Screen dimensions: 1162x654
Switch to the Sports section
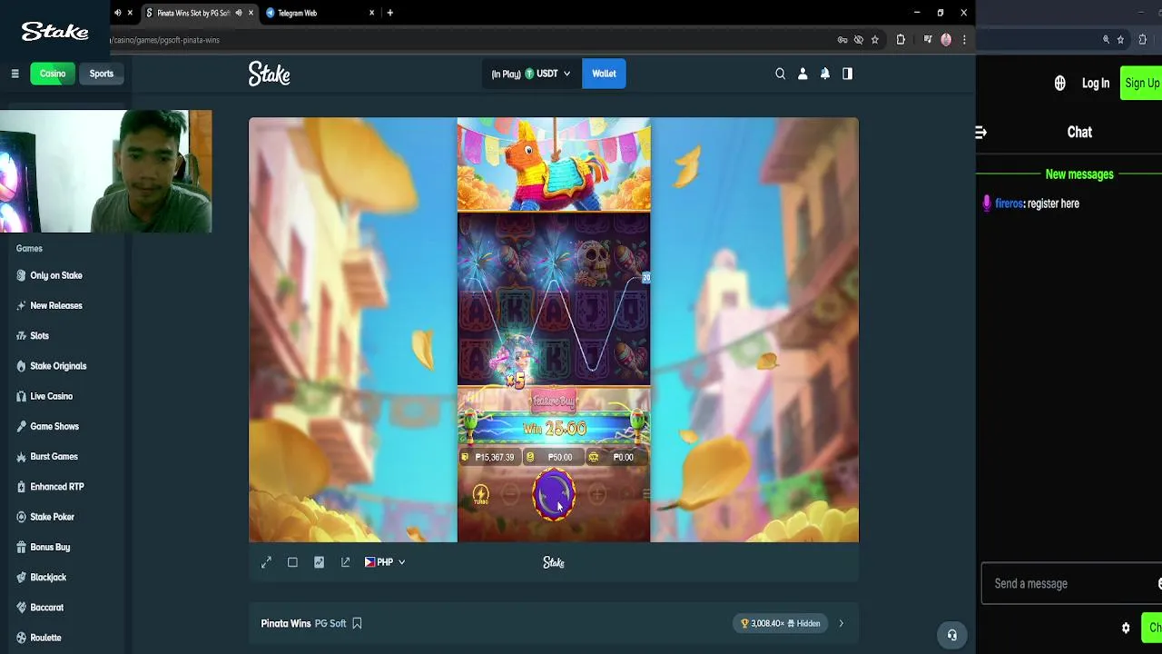click(x=102, y=74)
